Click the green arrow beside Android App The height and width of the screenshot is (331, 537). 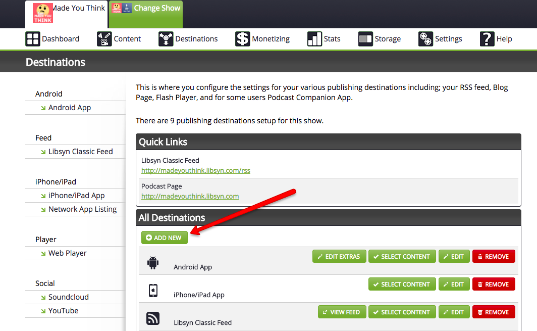pyautogui.click(x=43, y=108)
